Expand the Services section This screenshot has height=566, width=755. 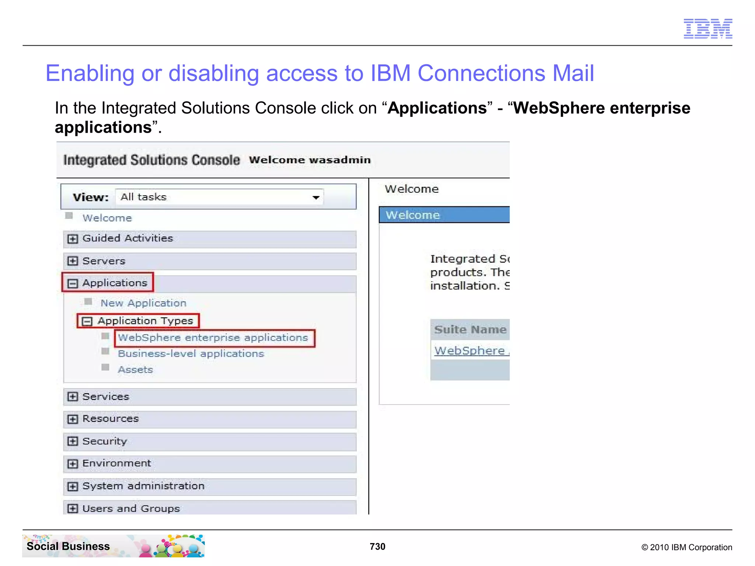click(73, 396)
